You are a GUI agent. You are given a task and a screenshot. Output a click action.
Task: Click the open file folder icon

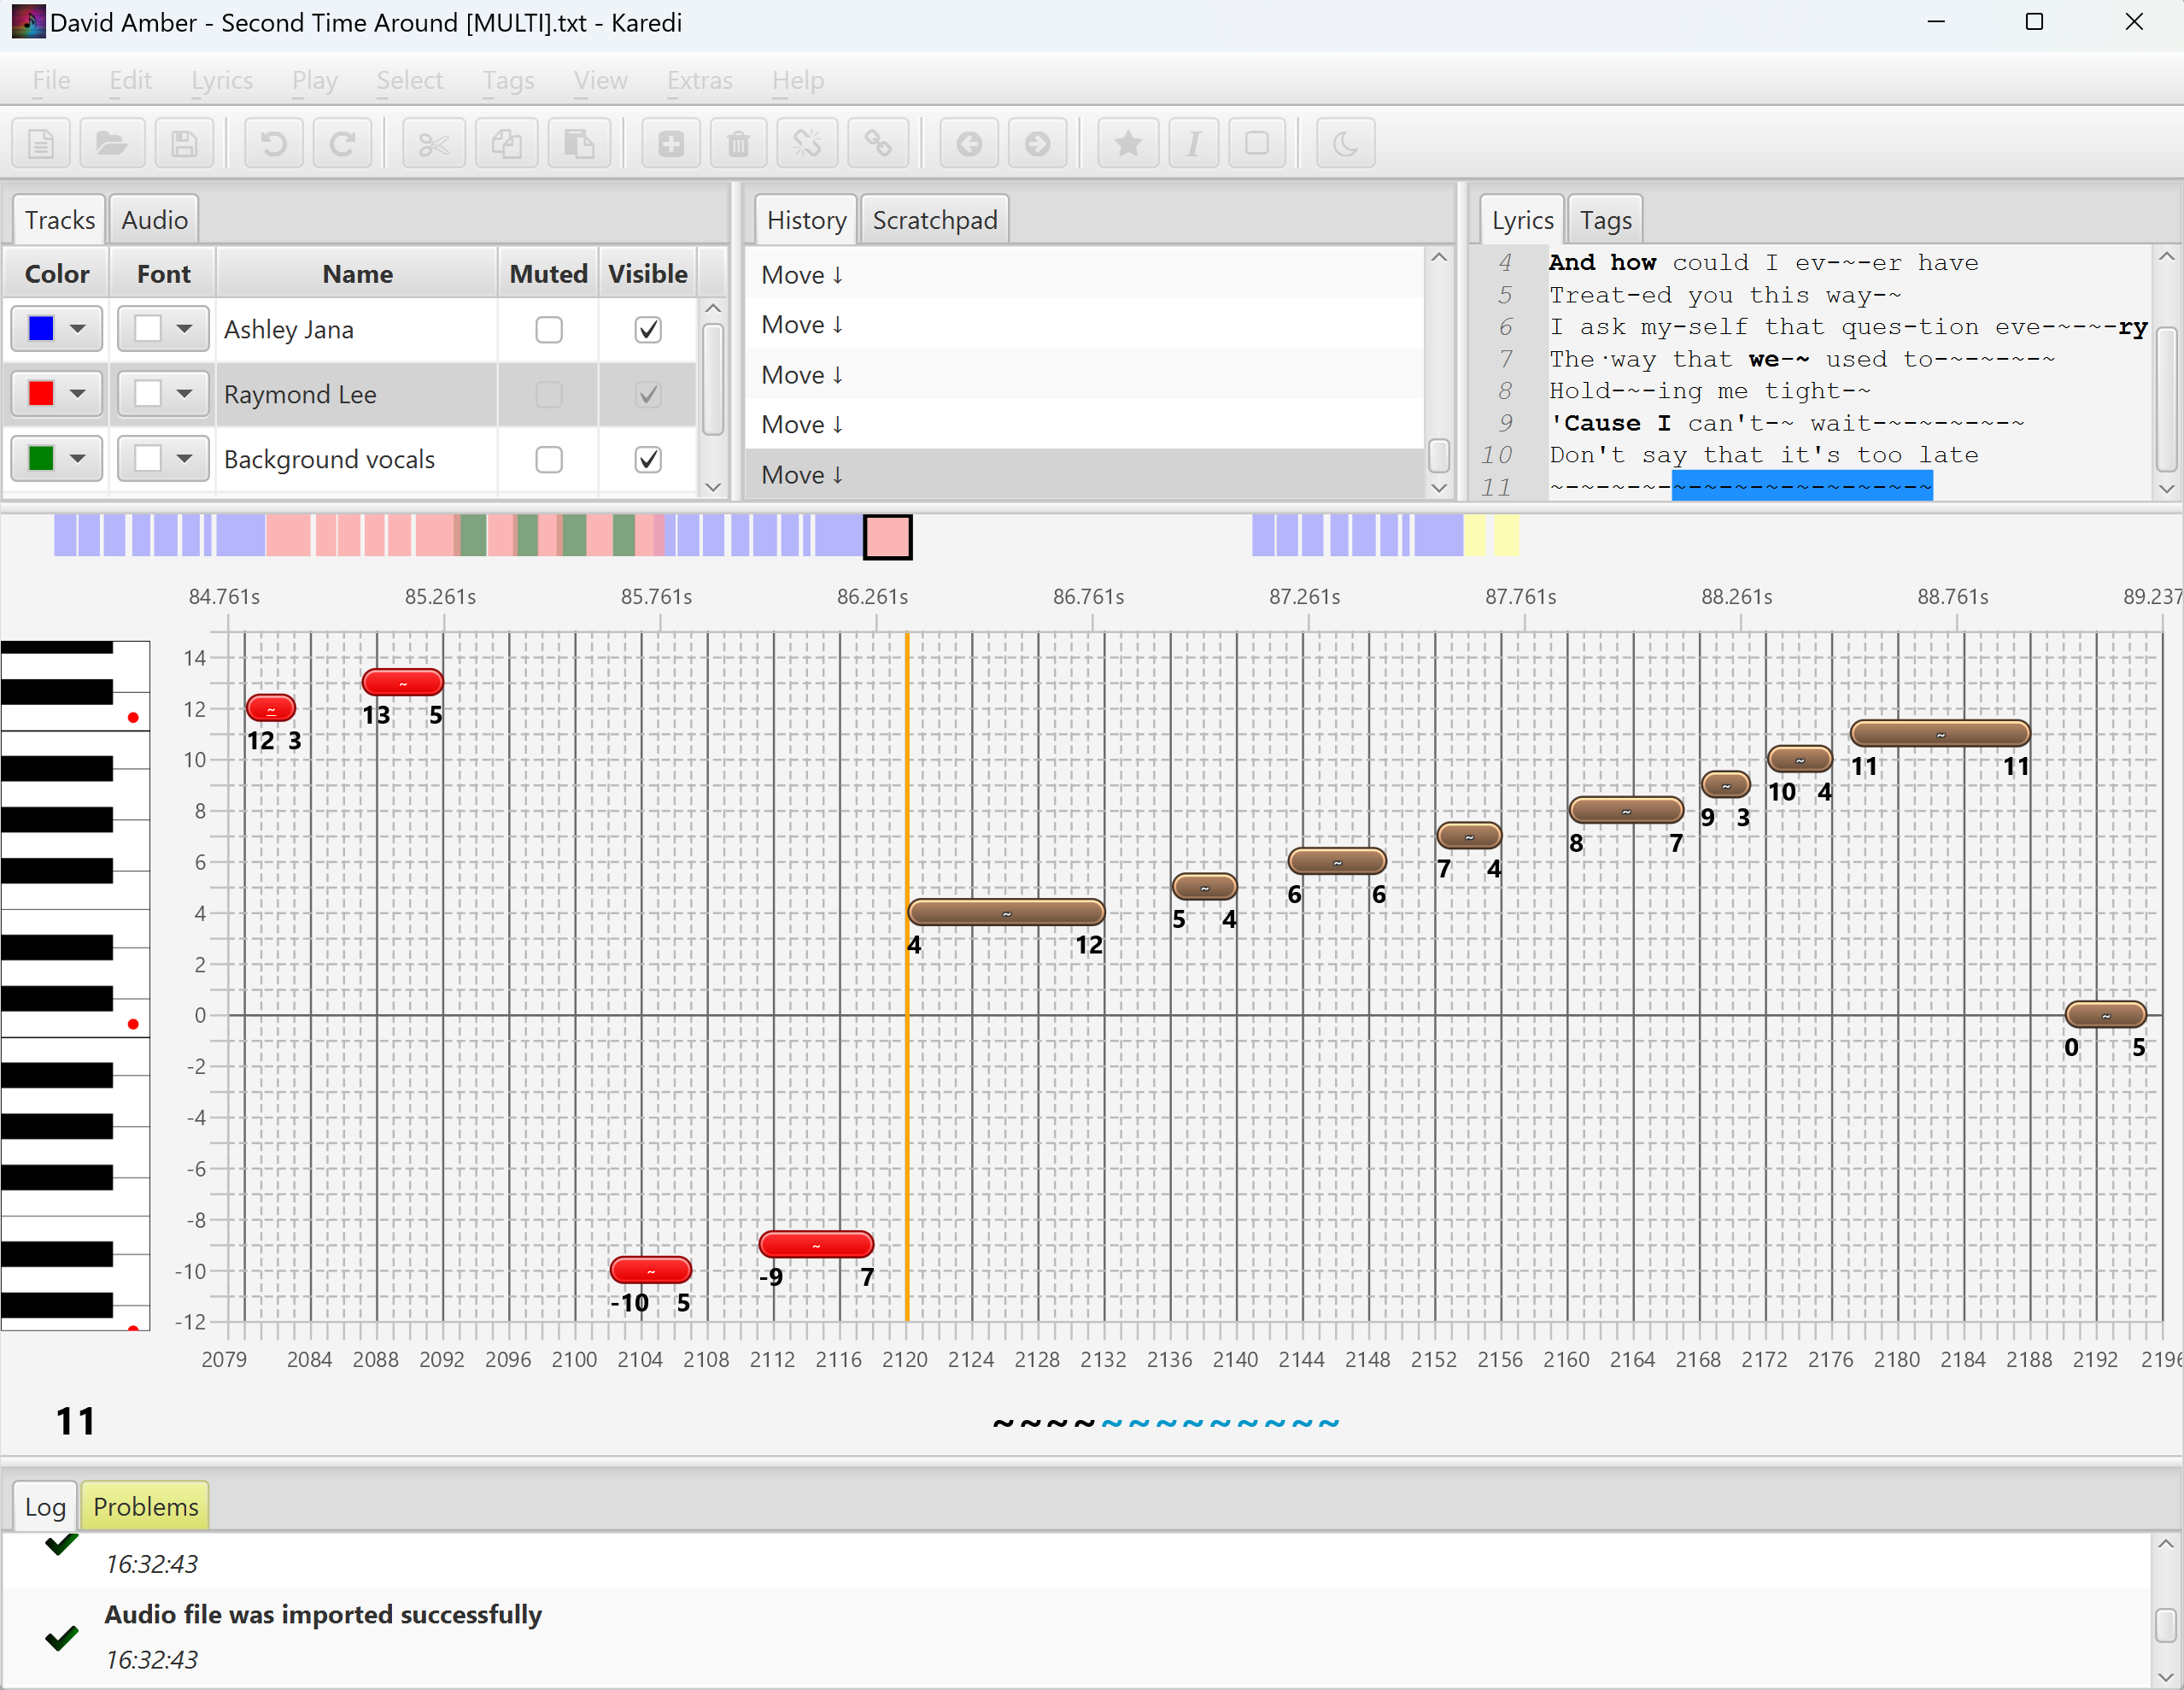(112, 144)
